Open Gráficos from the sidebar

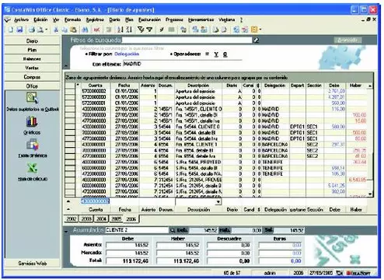[32, 125]
